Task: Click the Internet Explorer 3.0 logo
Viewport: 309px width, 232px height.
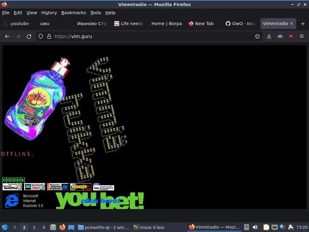Action: coord(12,201)
